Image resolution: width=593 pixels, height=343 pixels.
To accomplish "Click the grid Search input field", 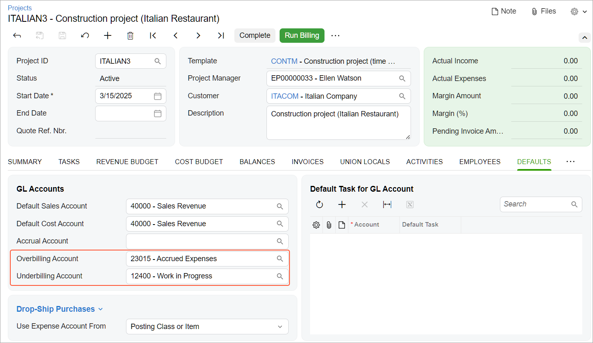I will [x=535, y=204].
